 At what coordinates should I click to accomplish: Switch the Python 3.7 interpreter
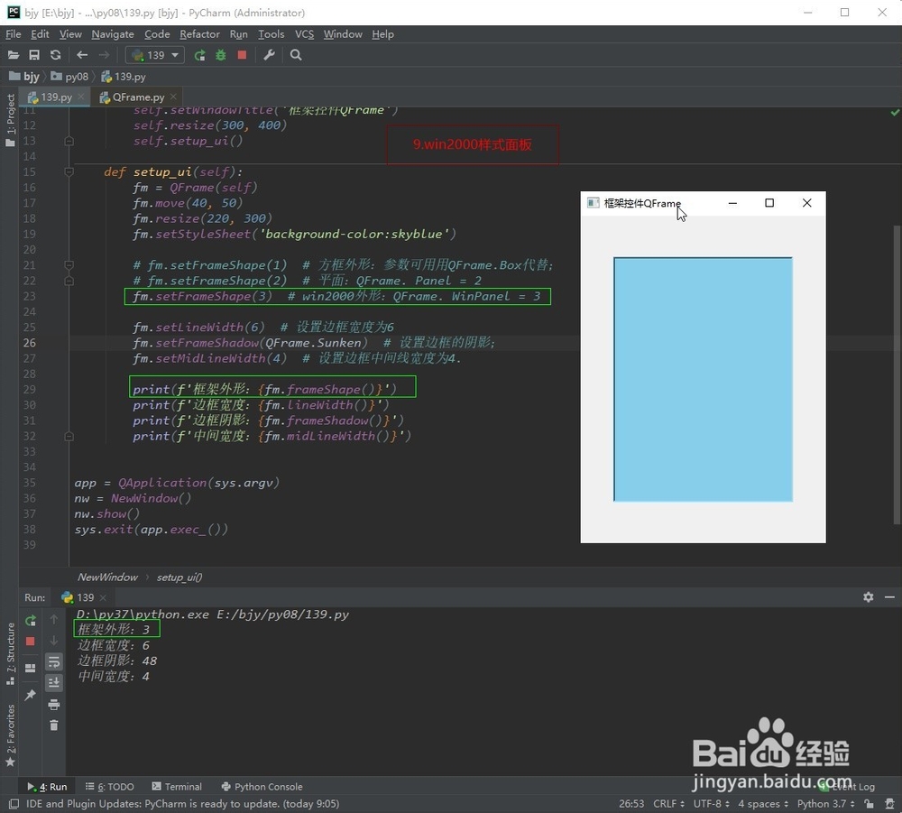[826, 803]
